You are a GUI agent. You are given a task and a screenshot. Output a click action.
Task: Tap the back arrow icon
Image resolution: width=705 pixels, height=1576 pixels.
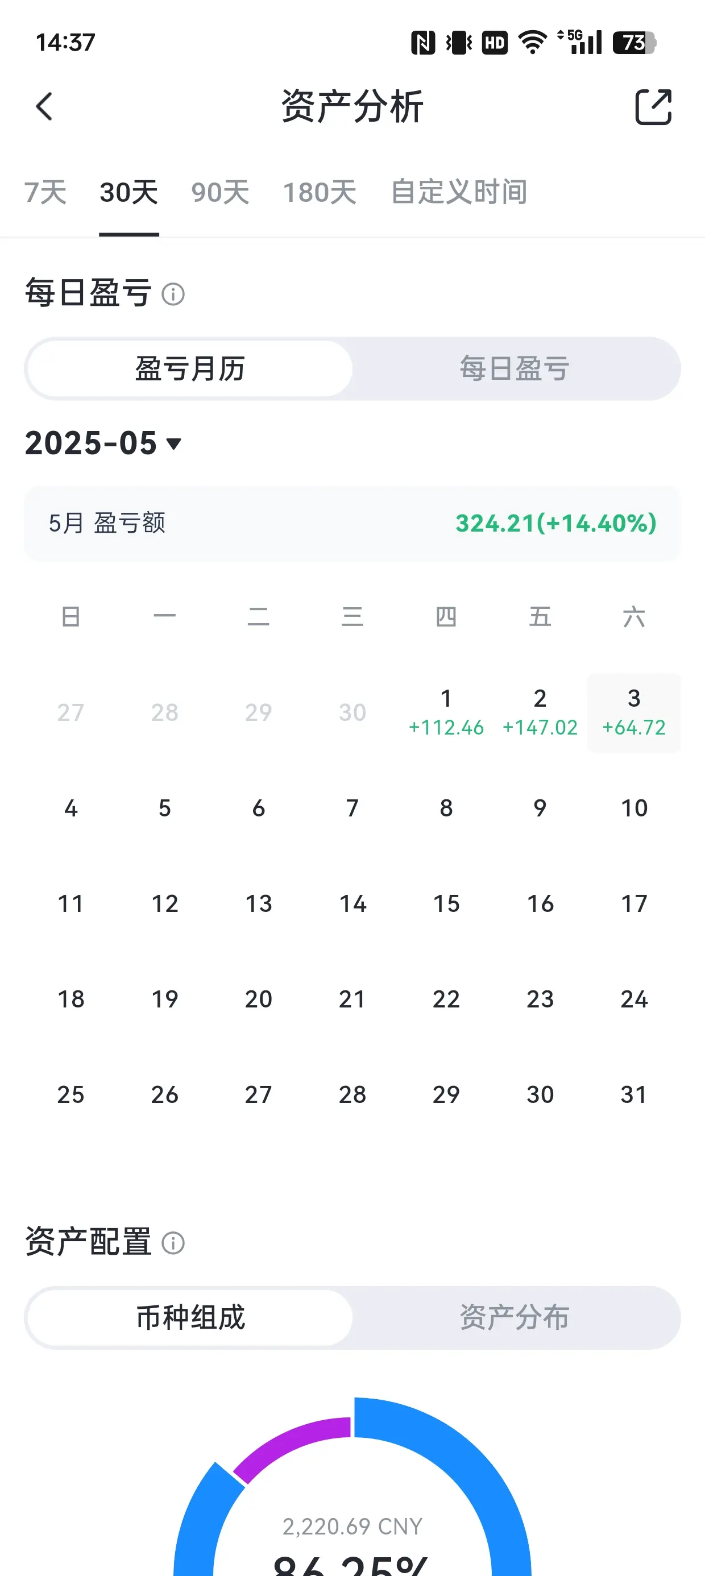44,106
